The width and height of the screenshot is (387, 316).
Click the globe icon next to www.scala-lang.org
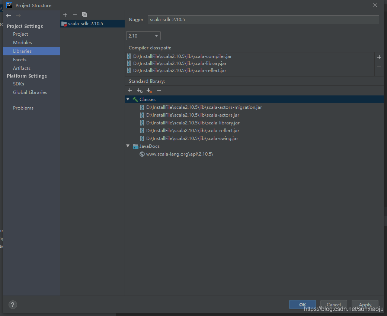click(142, 154)
